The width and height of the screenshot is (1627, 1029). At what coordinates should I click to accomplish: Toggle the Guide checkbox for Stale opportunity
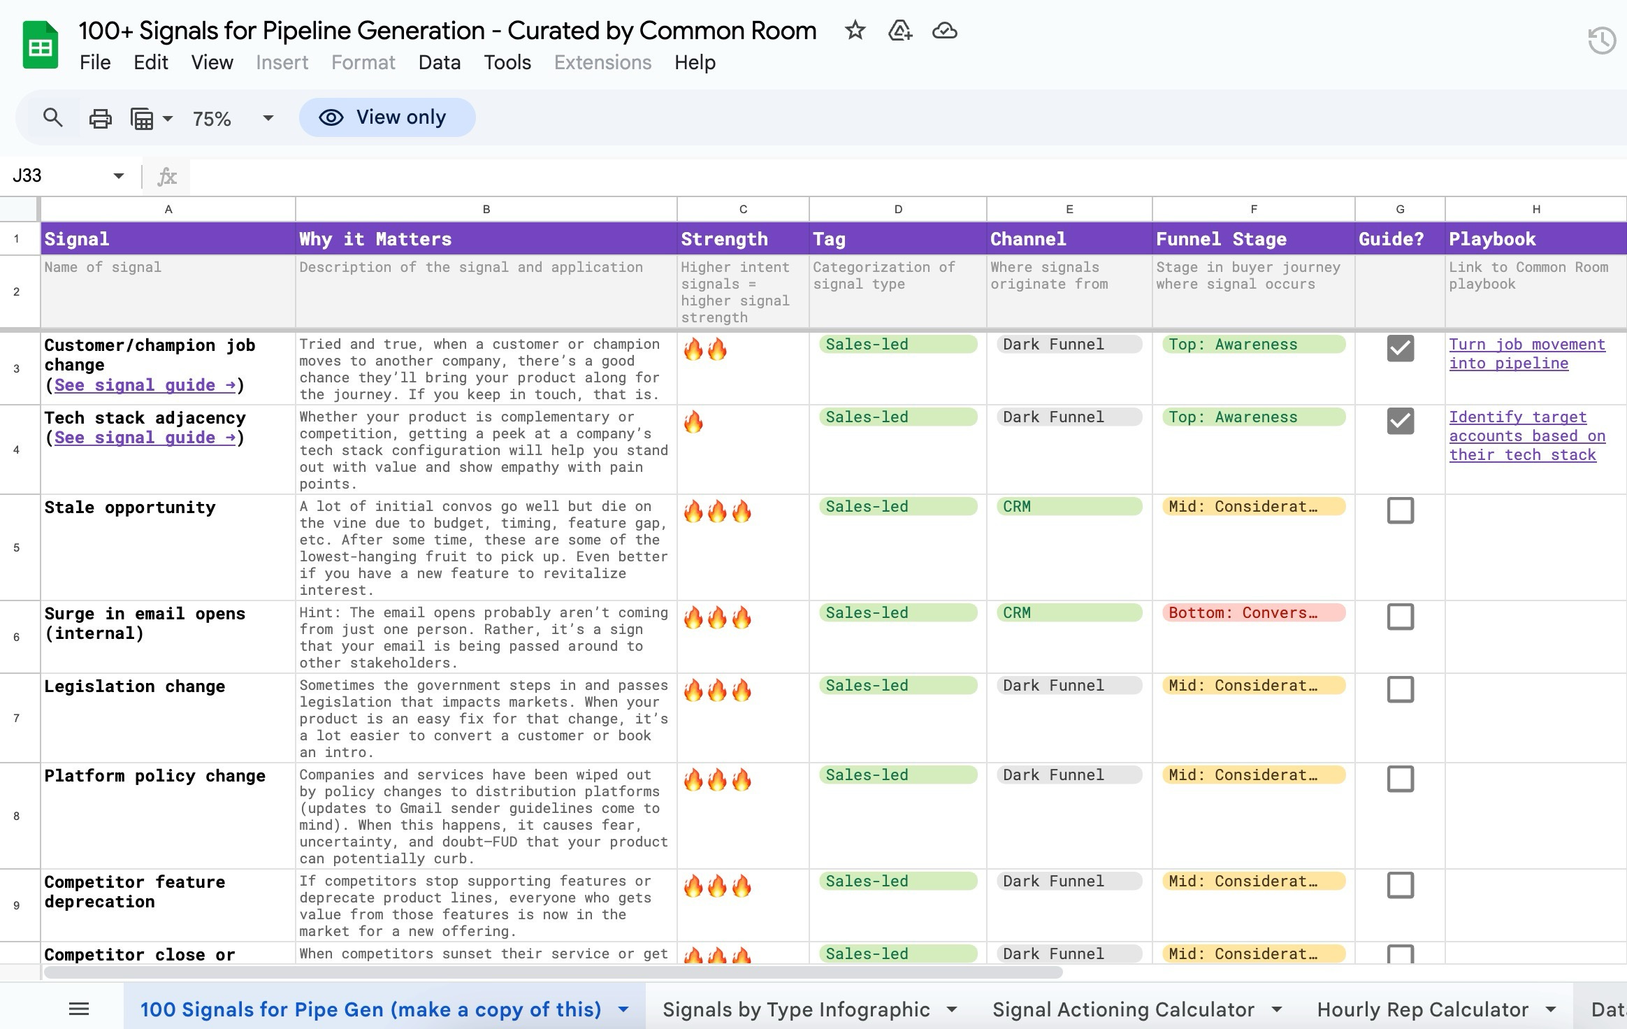1400,510
